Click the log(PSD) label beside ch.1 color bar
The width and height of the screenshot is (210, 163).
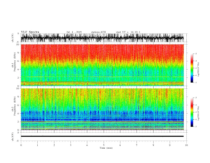coord(199,70)
